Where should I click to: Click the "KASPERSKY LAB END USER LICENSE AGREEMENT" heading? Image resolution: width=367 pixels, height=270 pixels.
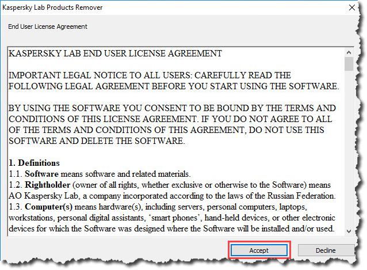click(116, 54)
